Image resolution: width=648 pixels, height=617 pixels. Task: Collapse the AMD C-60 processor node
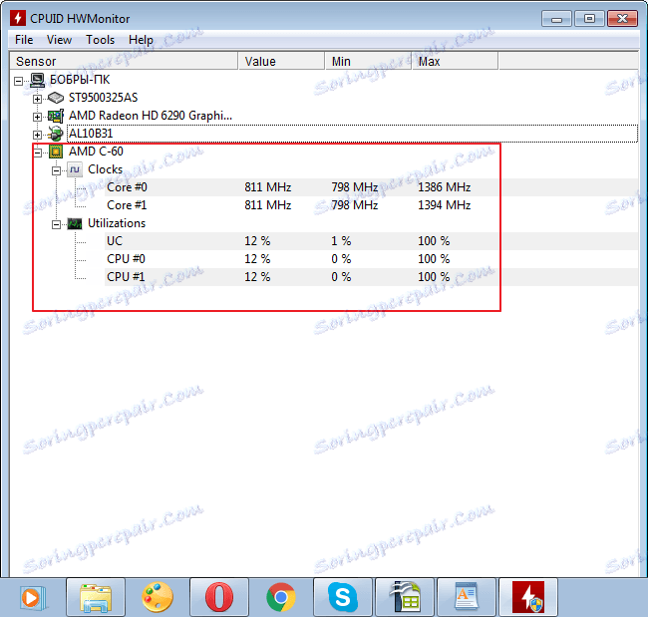[x=37, y=153]
